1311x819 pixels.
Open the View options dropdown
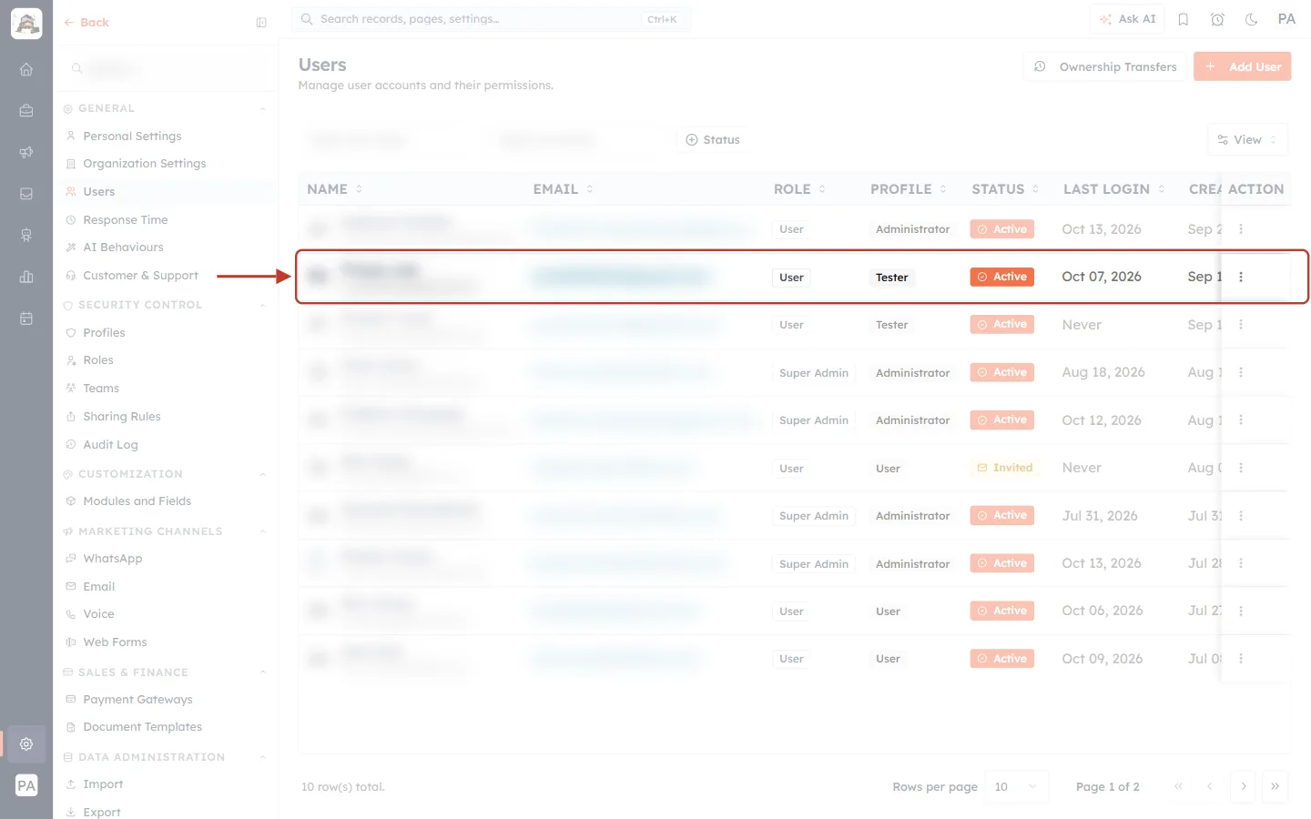click(1247, 140)
